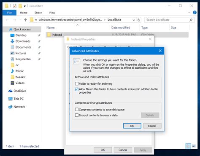
Task: Sort by Size column header
Action: 173,27
